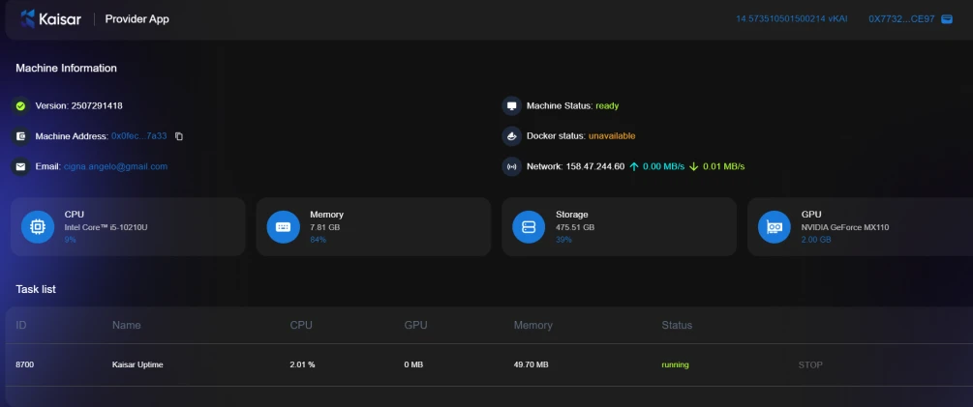Click the 'unavailable' Docker status value
This screenshot has width=973, height=407.
[x=612, y=136]
